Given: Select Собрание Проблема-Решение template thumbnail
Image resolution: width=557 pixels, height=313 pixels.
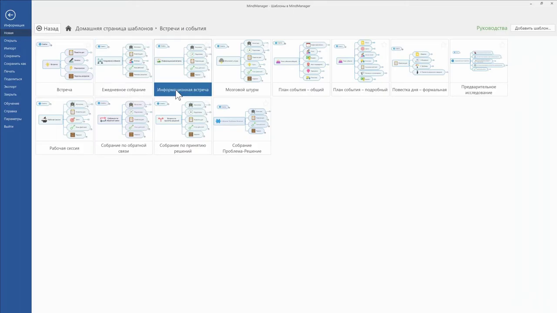Looking at the screenshot, I should (x=242, y=120).
